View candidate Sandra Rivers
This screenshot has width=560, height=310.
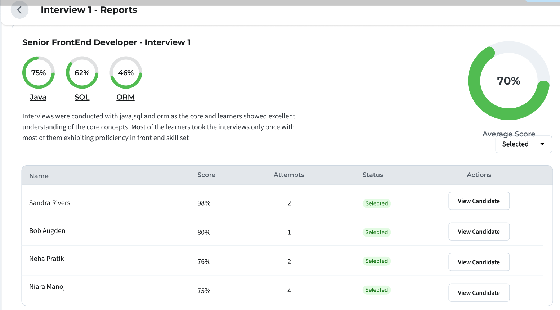(479, 201)
